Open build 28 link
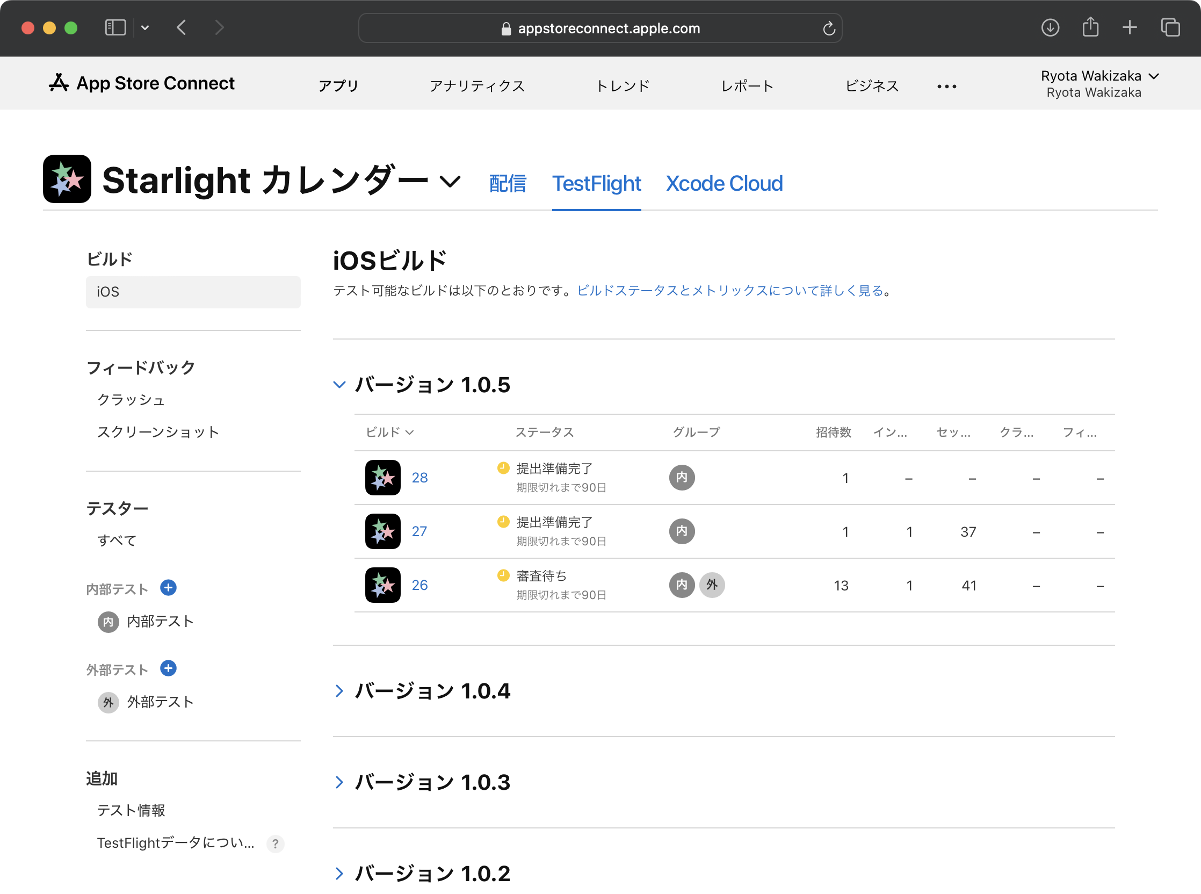The image size is (1201, 894). (419, 478)
